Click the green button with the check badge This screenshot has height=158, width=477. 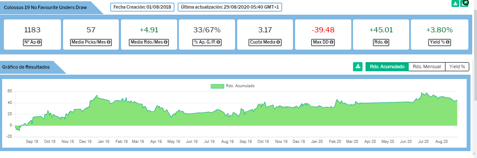click(464, 3)
